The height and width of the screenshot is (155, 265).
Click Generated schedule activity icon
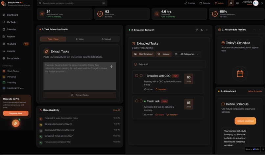coord(41,125)
